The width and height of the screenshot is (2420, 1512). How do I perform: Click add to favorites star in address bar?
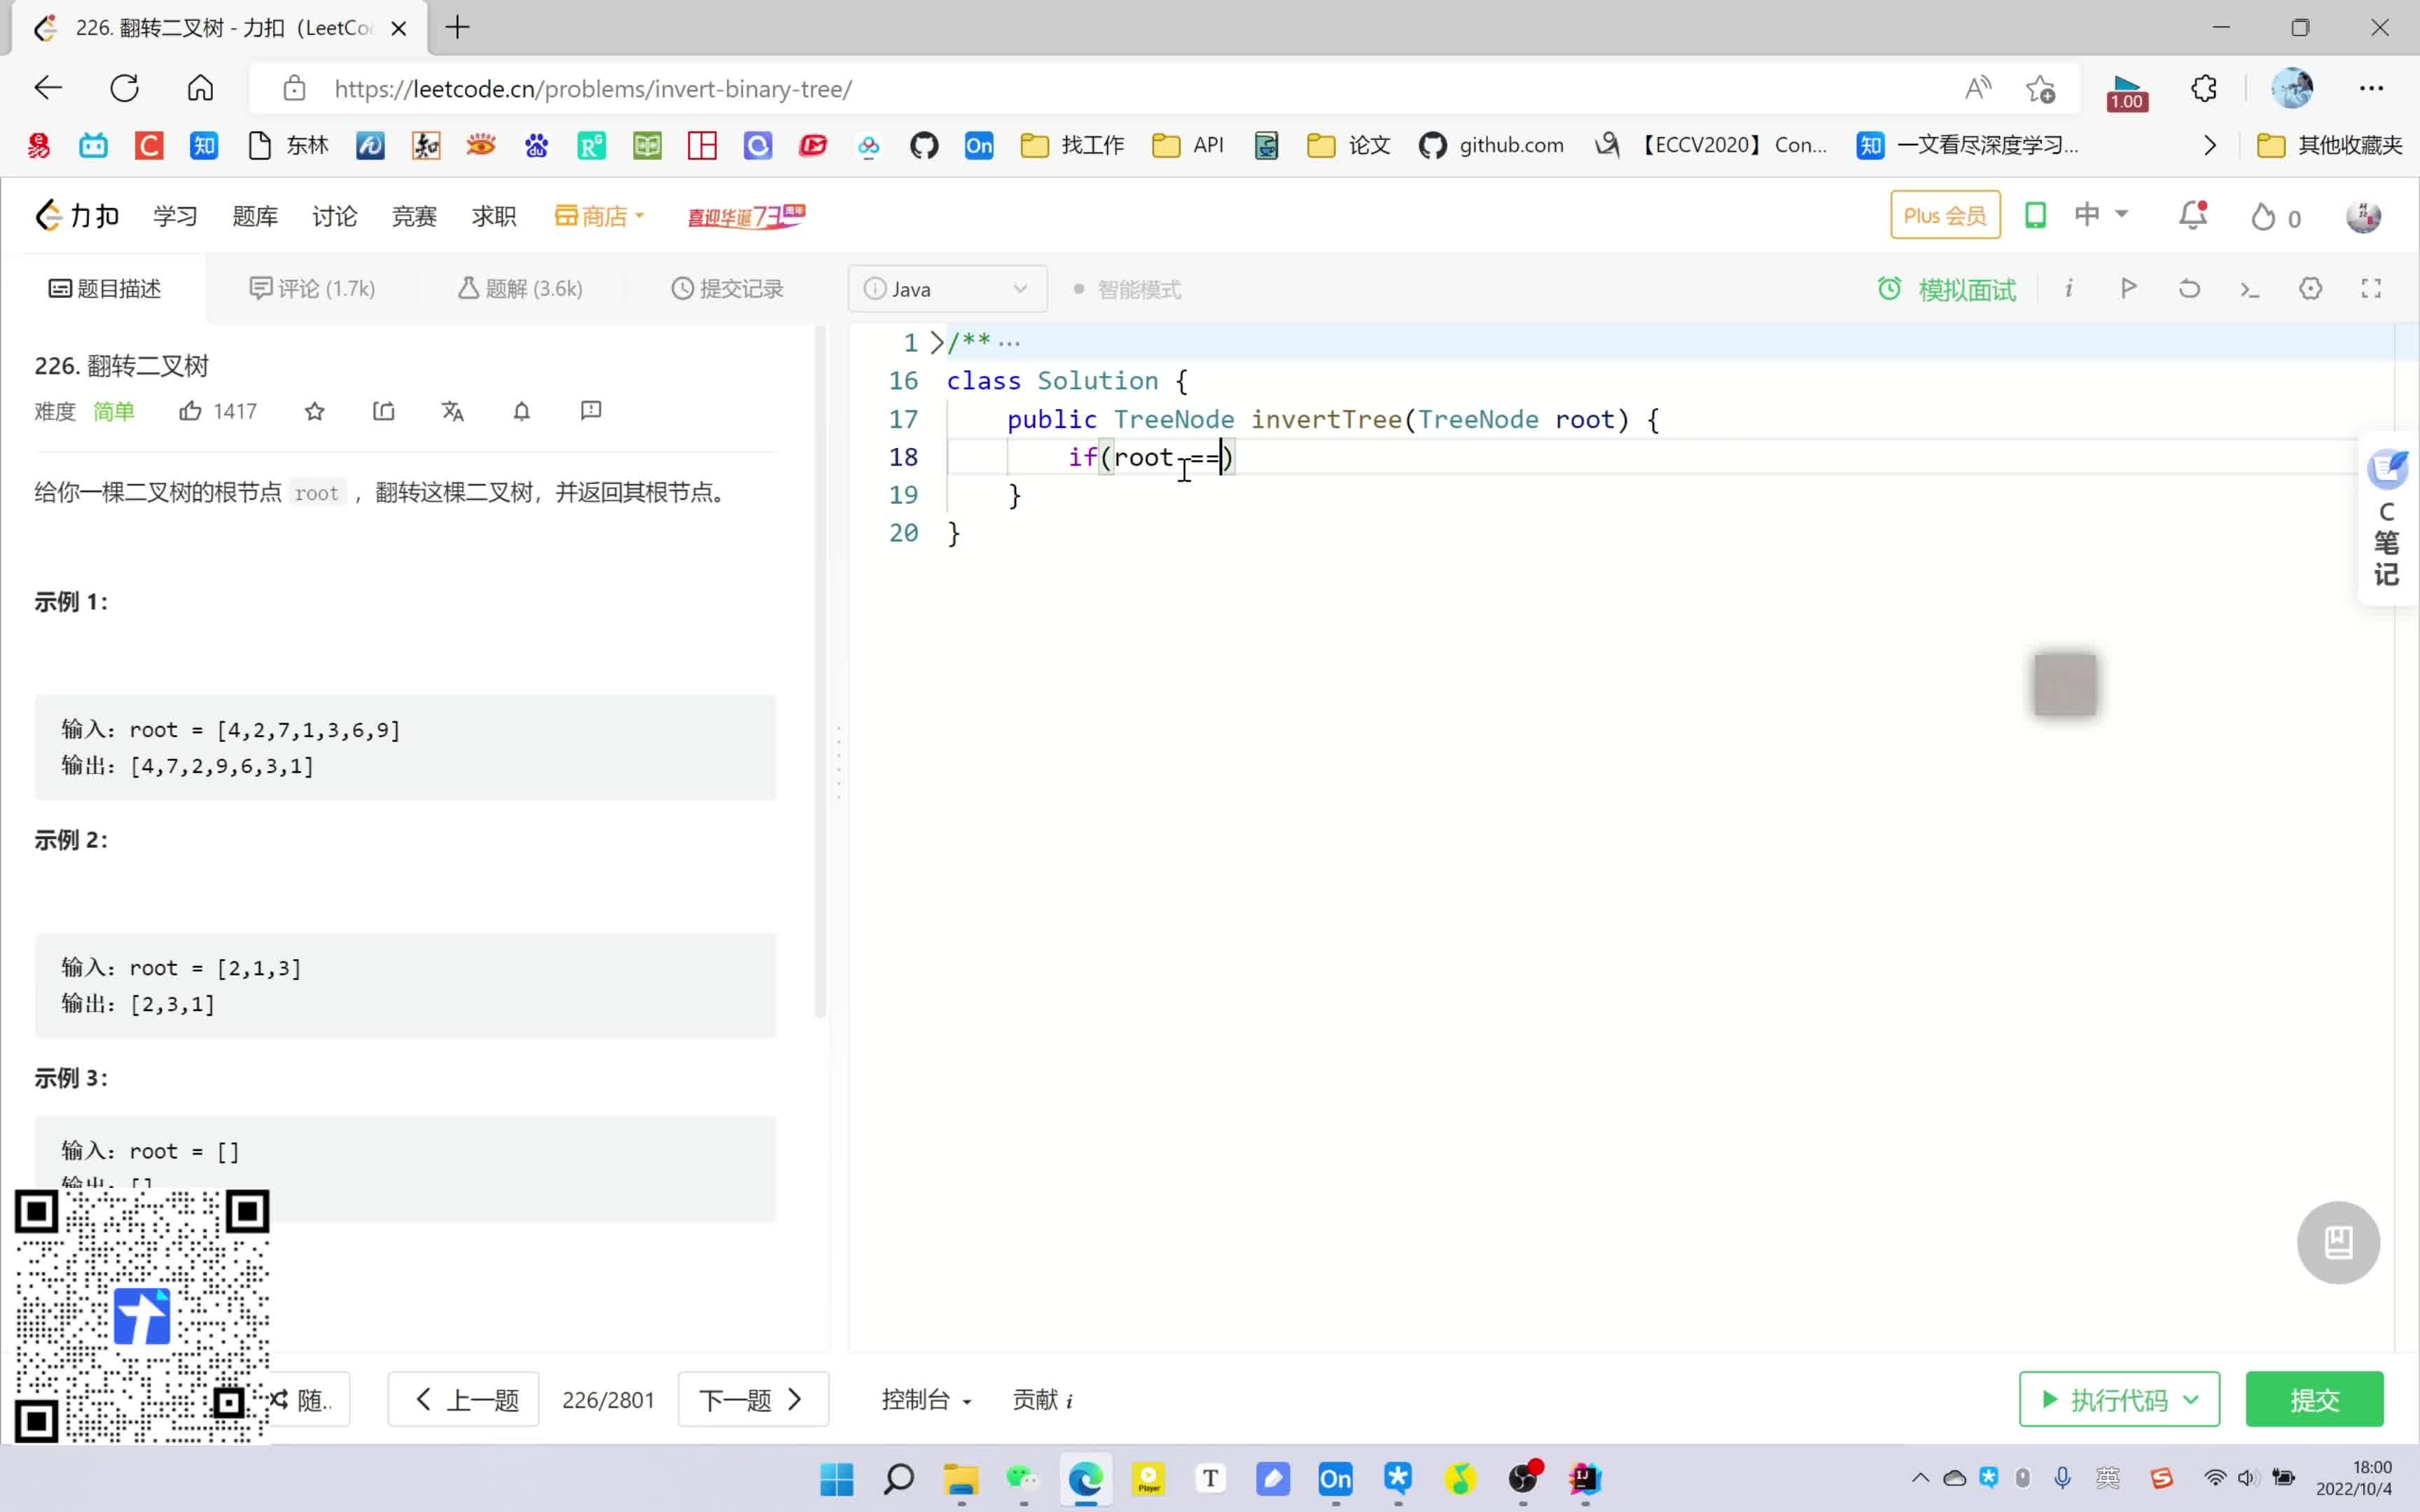2041,89
